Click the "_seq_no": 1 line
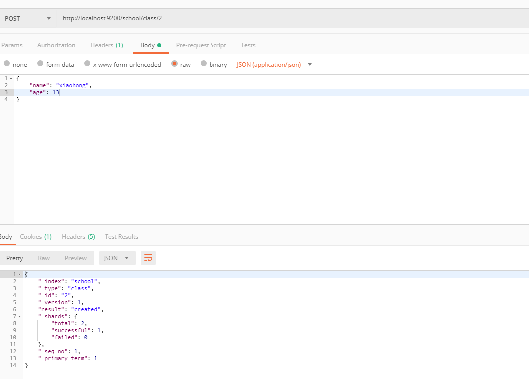This screenshot has height=379, width=529. (59, 351)
